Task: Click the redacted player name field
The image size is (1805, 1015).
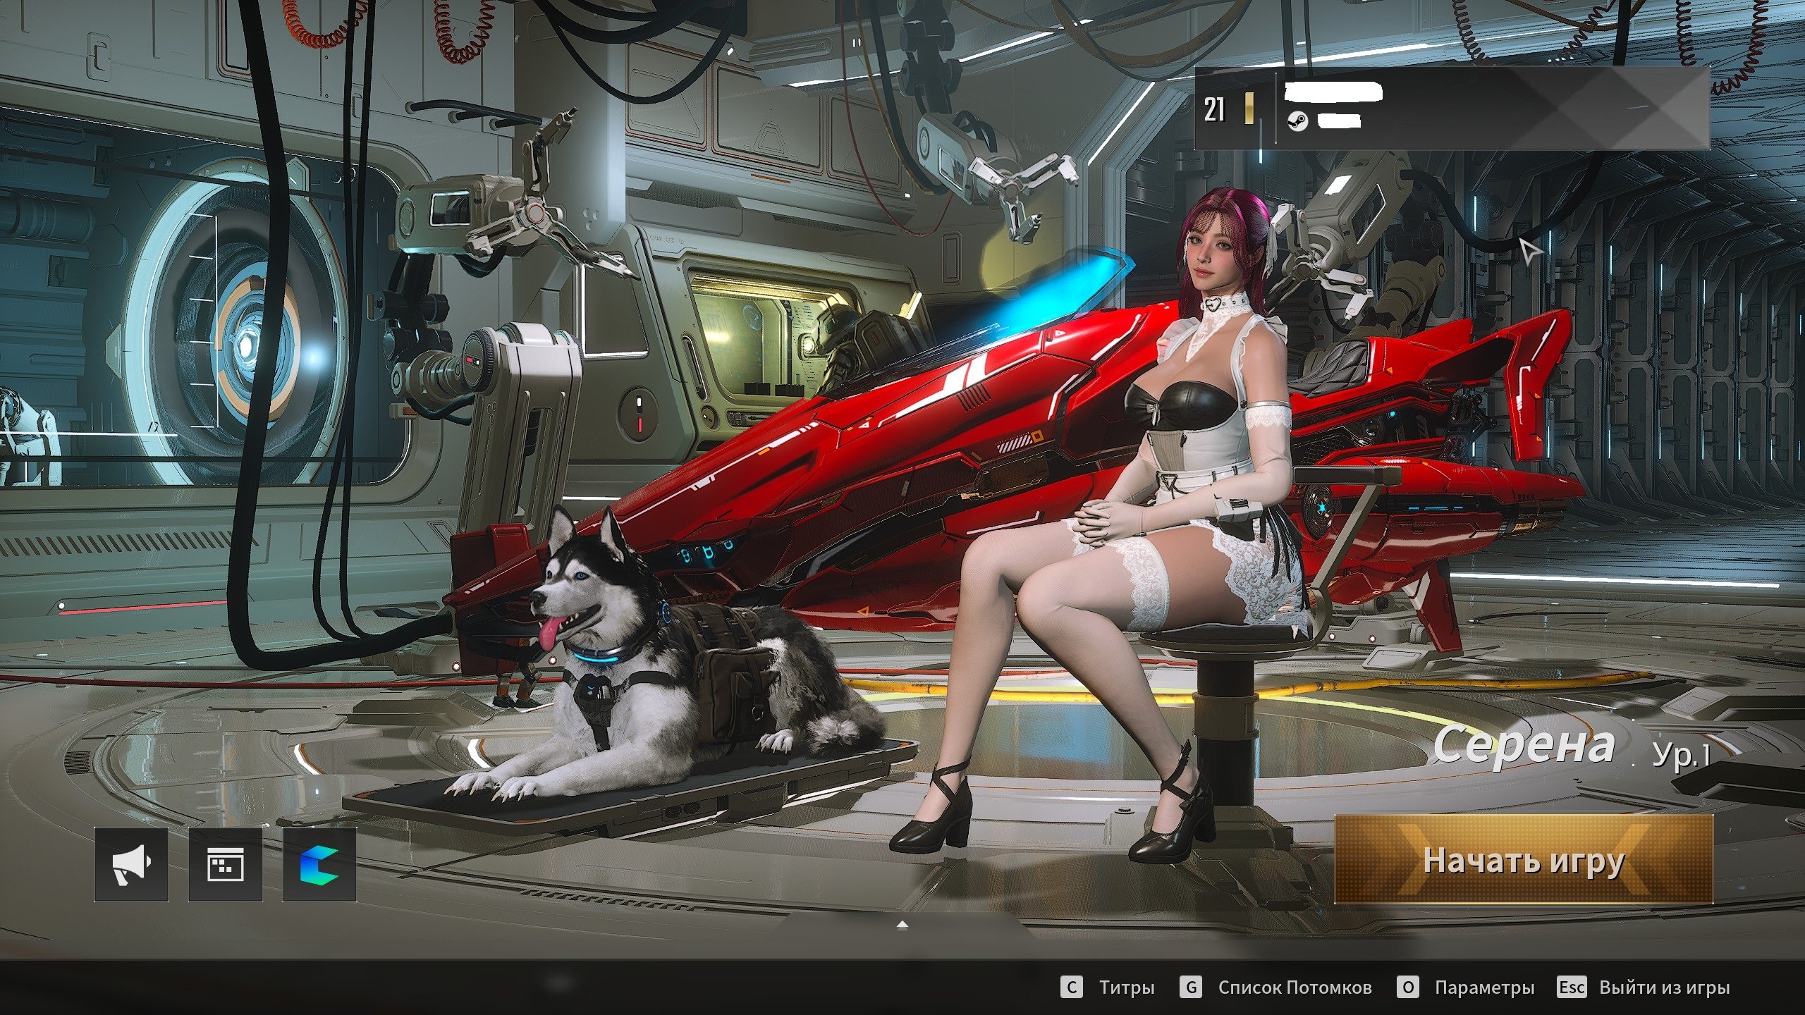Action: tap(1333, 92)
